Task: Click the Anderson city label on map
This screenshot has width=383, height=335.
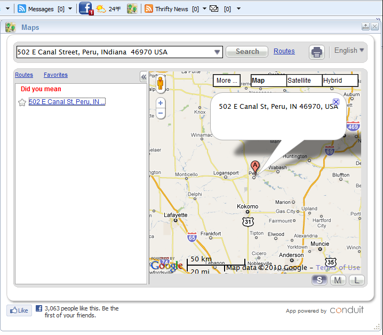Action: [x=291, y=255]
